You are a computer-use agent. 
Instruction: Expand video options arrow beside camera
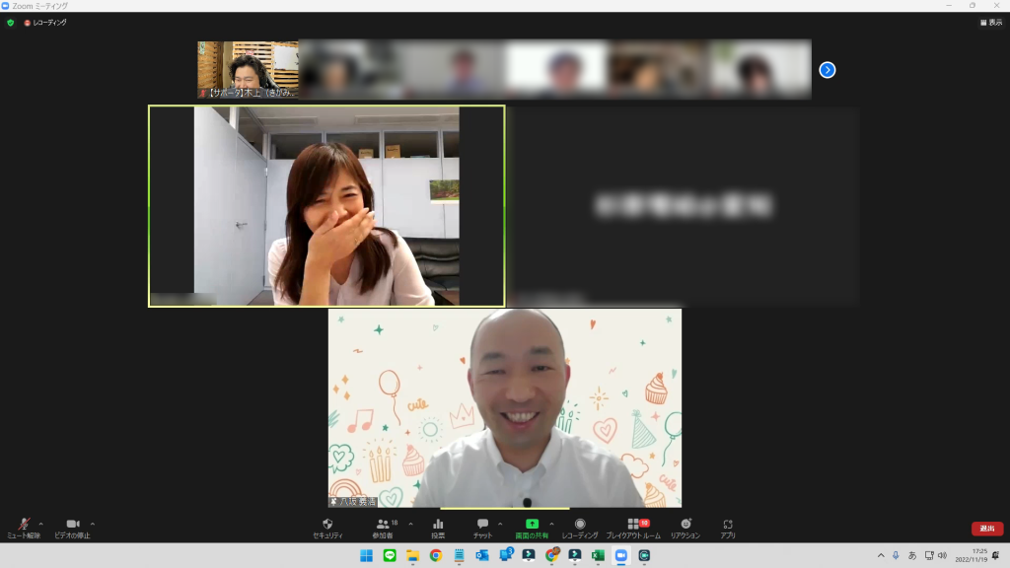click(x=93, y=524)
